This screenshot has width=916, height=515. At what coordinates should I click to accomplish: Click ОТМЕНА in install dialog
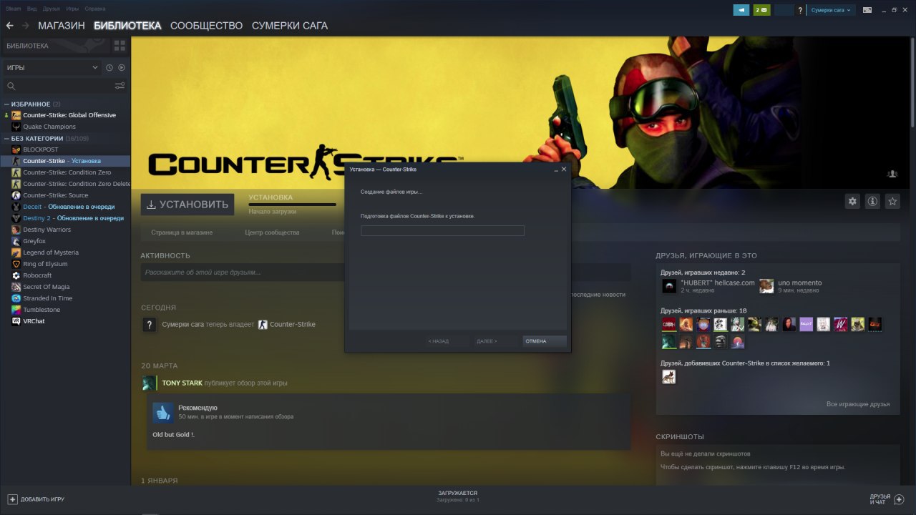(545, 341)
